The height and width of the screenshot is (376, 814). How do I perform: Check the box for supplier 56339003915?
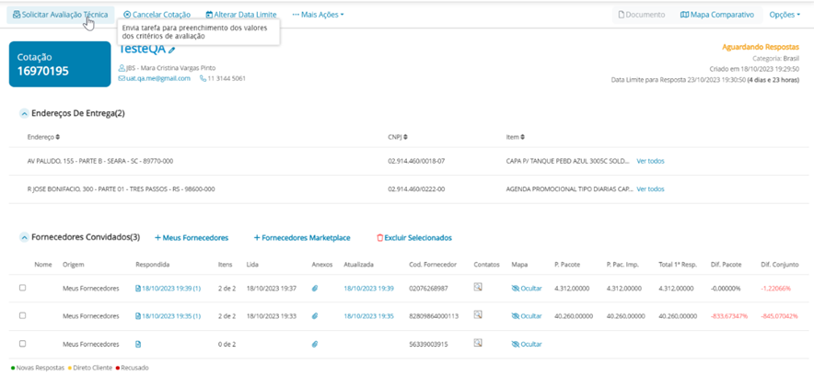point(22,343)
